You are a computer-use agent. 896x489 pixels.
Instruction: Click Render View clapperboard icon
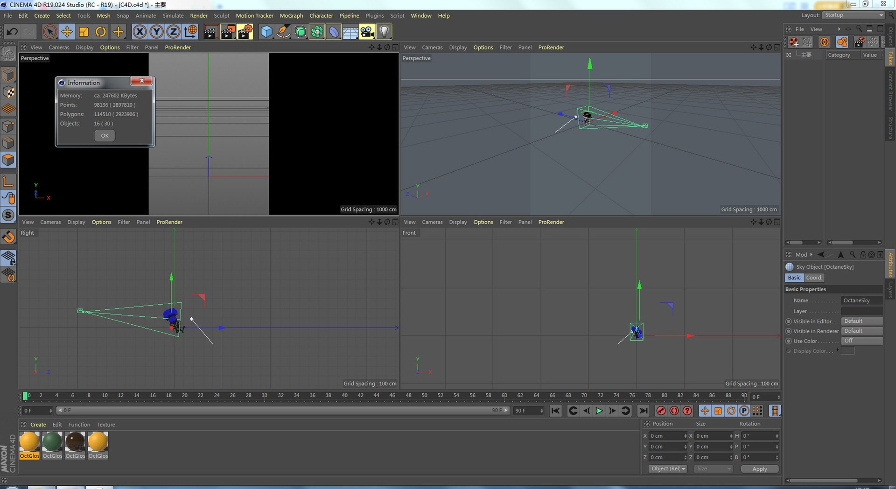tap(210, 32)
